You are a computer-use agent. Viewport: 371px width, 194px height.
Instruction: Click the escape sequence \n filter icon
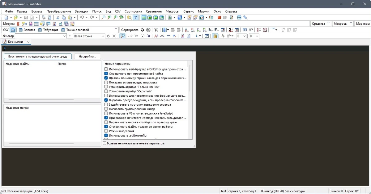[136, 36]
